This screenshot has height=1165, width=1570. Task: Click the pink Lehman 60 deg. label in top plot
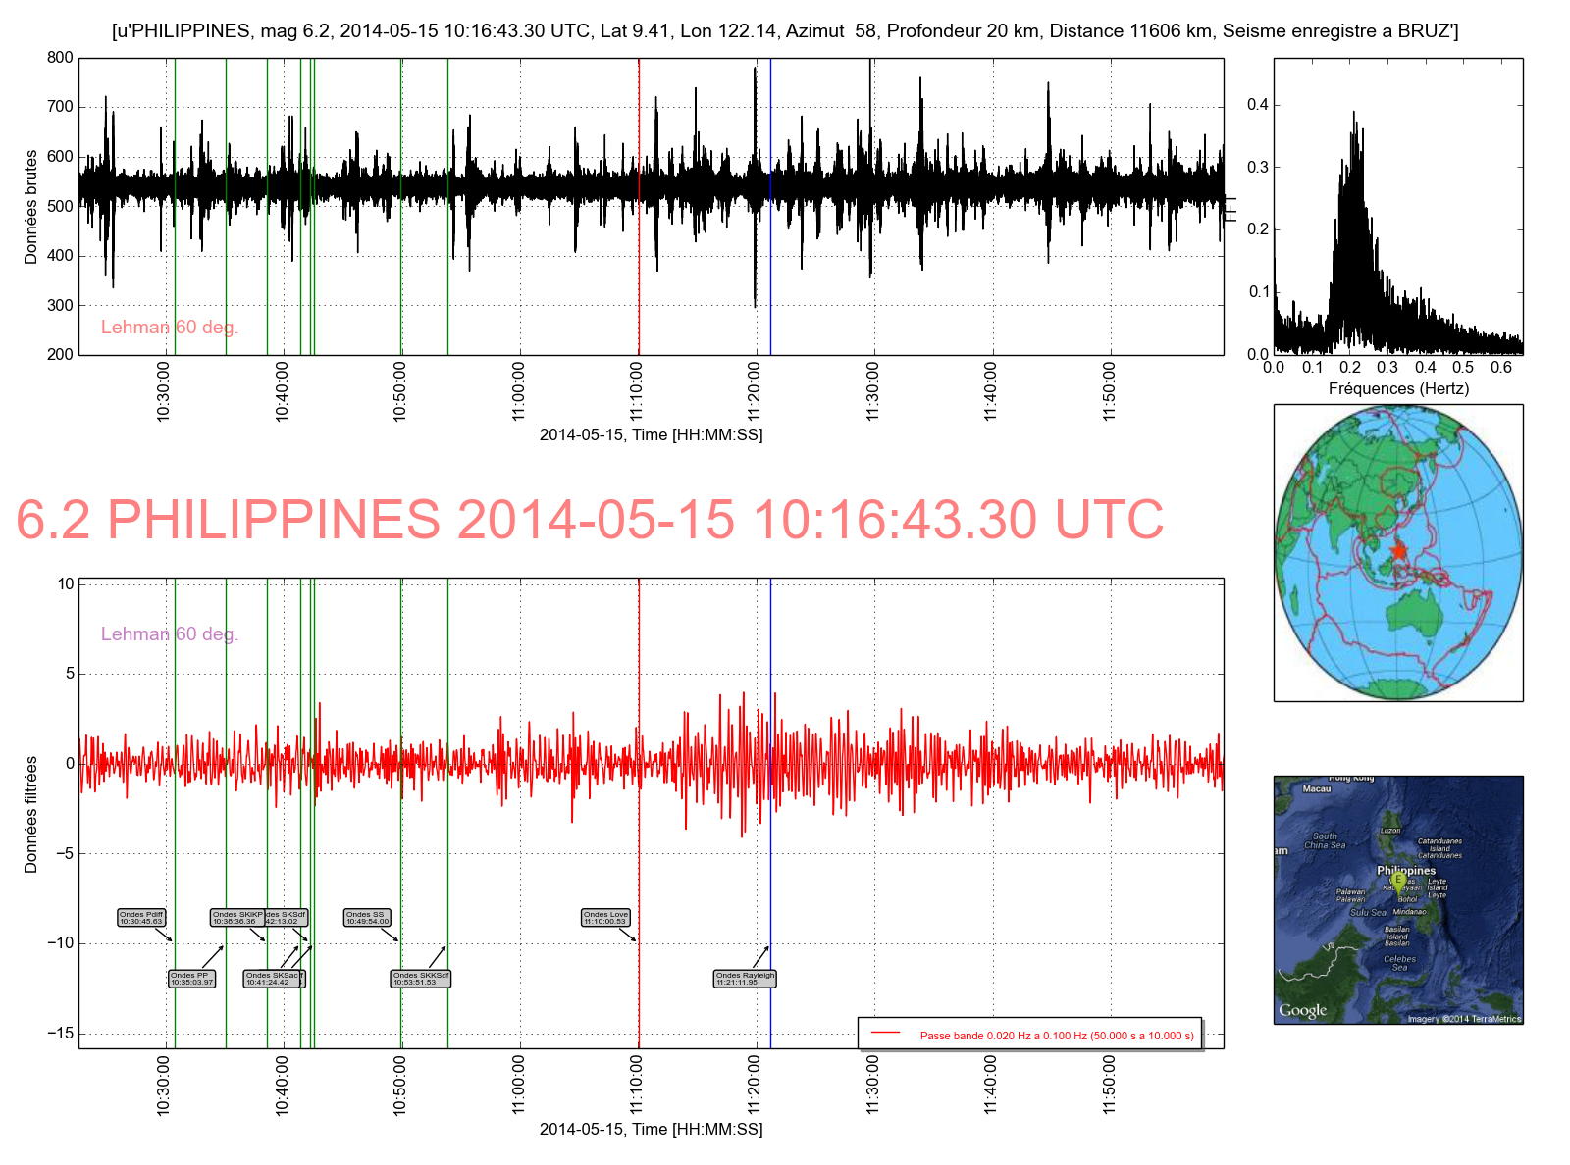coord(170,328)
